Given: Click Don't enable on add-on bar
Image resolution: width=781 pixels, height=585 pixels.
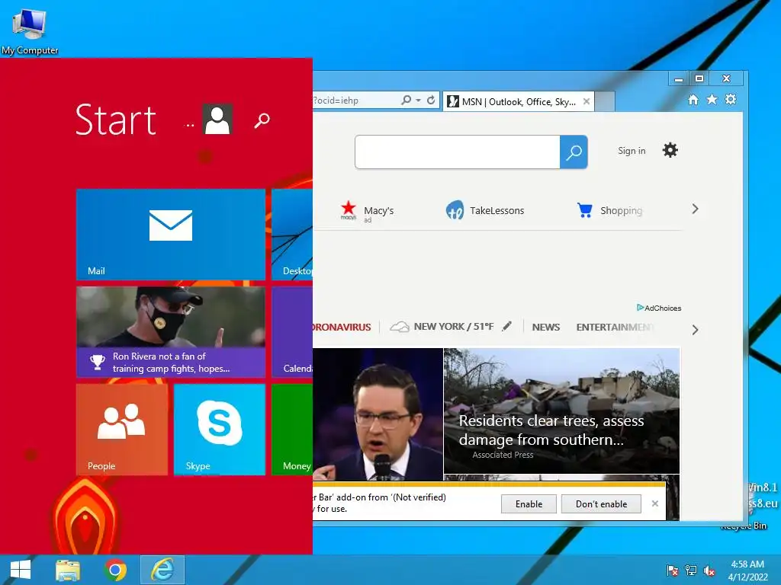Looking at the screenshot, I should click(x=601, y=504).
